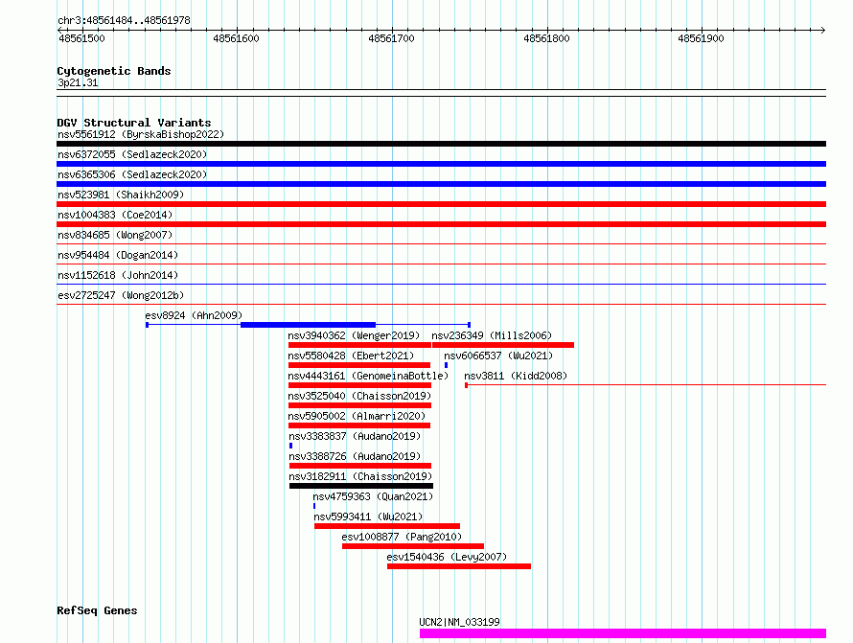Viewport: 853px width, 643px height.
Task: Open the nsv236349 Mills2006 variant label
Action: [x=491, y=335]
